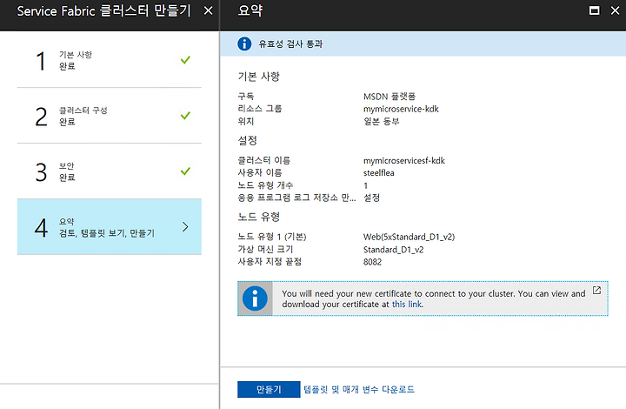
Task: Click the resource group value mymicroservice-kdk
Action: pyautogui.click(x=401, y=109)
